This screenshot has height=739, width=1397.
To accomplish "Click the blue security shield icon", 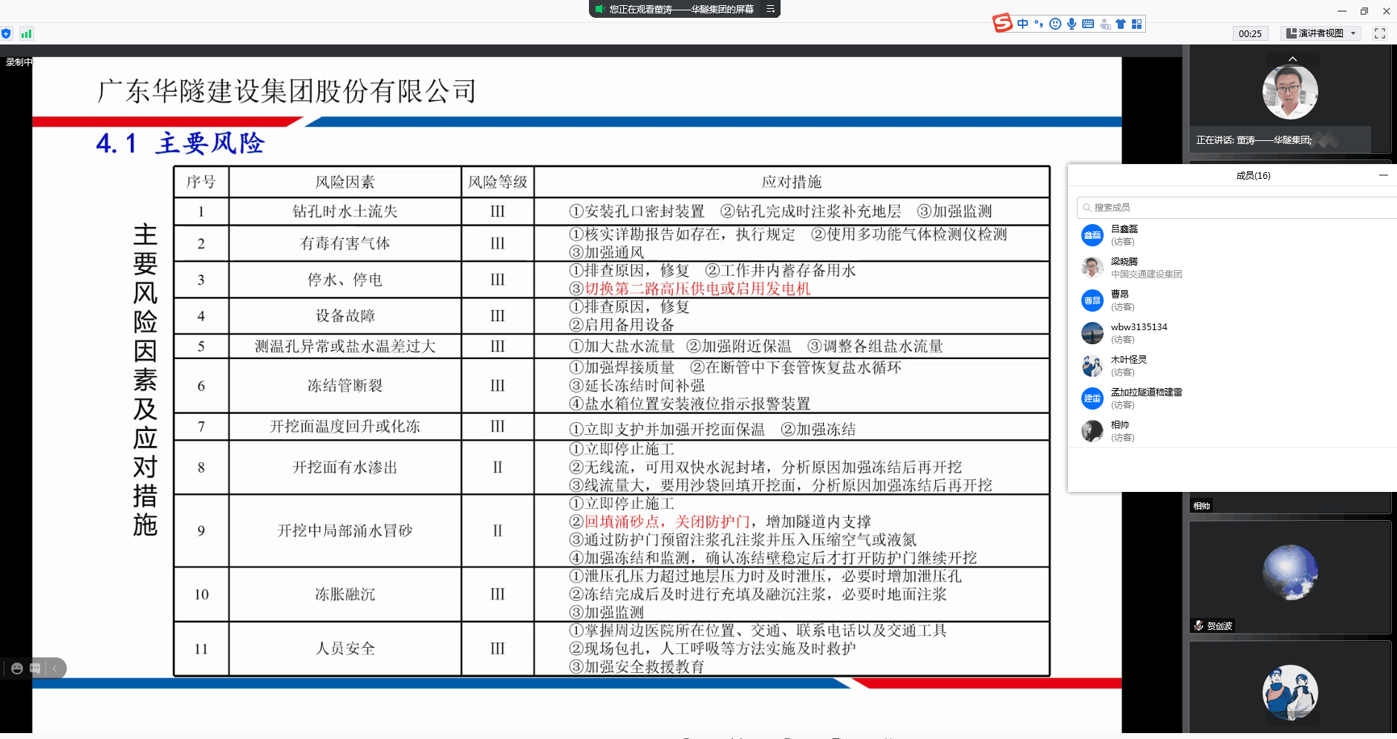I will click(x=7, y=33).
